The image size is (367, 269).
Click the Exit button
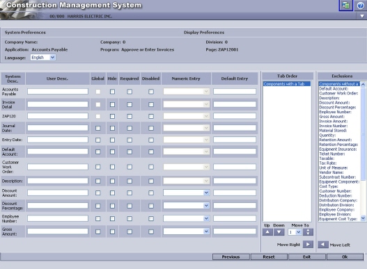pyautogui.click(x=307, y=257)
